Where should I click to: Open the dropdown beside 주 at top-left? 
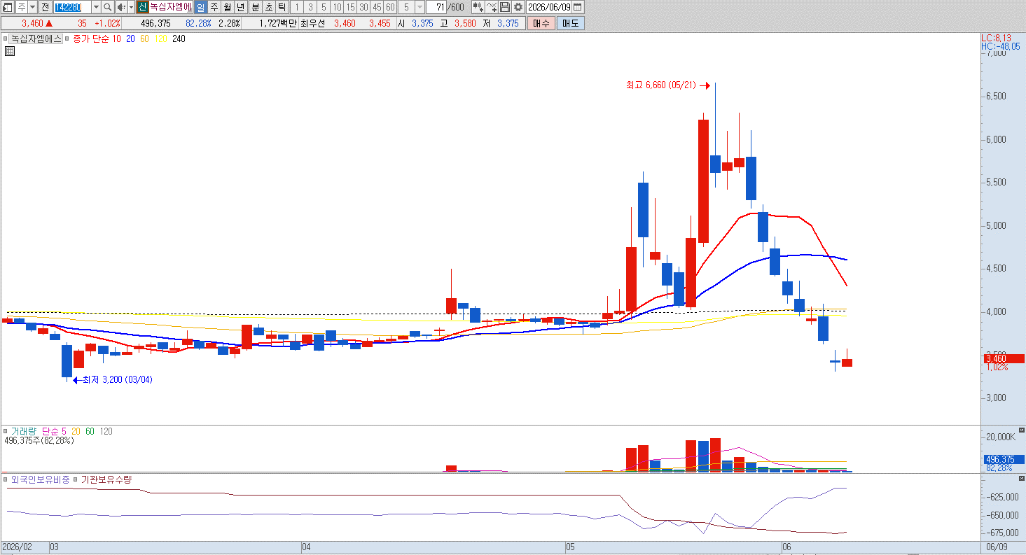32,7
